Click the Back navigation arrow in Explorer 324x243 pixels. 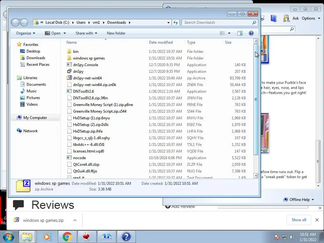(x=15, y=22)
